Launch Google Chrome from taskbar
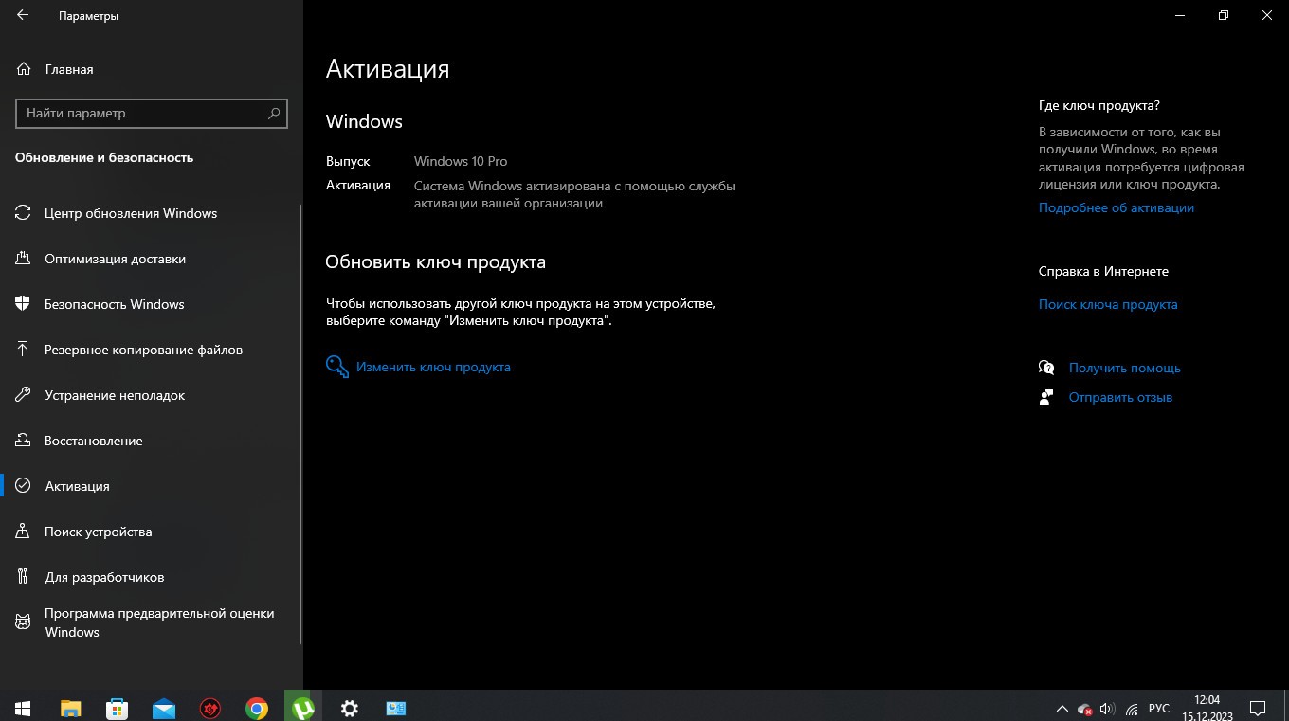1289x721 pixels. point(257,708)
